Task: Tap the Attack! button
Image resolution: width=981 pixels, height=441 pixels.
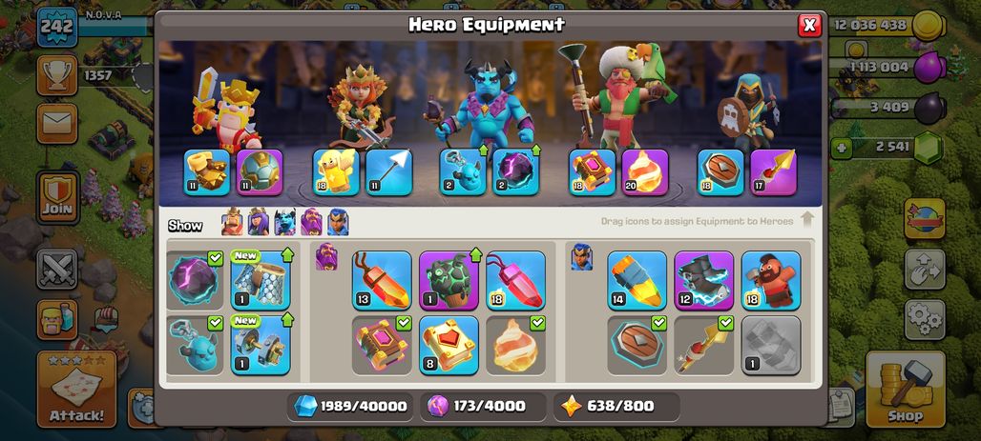Action: click(x=77, y=389)
